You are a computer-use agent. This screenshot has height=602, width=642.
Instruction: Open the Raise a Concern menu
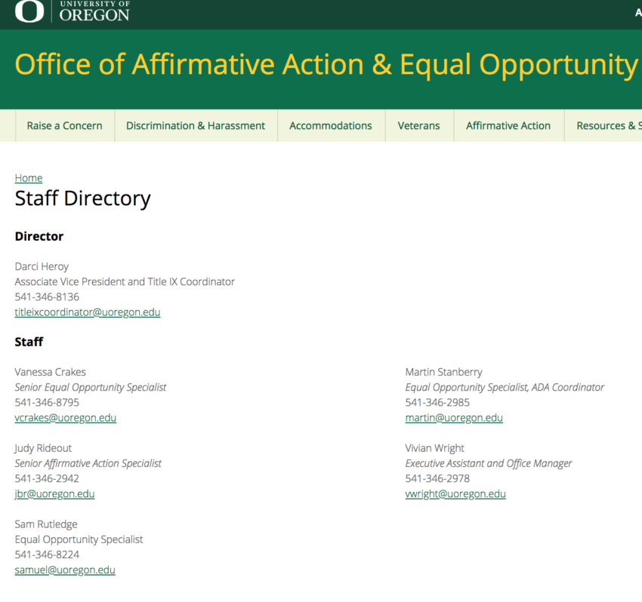click(65, 125)
